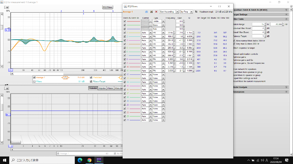Expand the Equaliser Dutch & Dutch 8c section
Viewport: 293px width, 164px height.
click(286, 10)
